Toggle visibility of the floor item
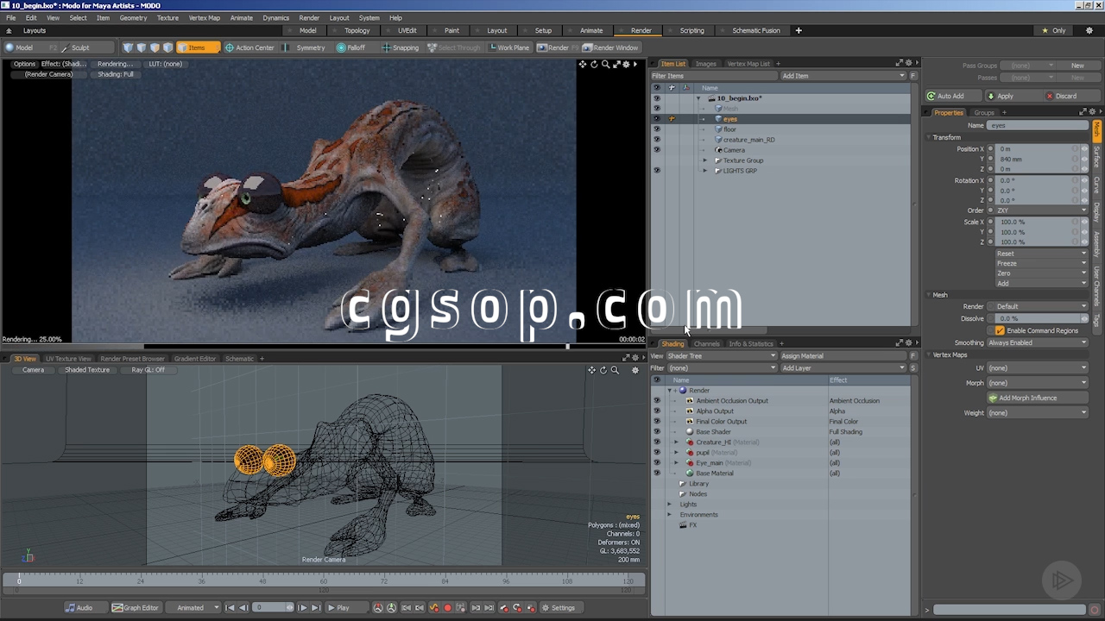1105x621 pixels. (656, 129)
